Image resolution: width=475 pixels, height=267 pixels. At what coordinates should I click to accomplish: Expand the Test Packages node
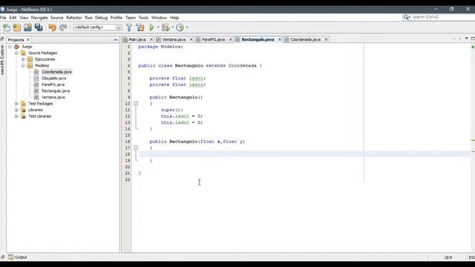[16, 104]
